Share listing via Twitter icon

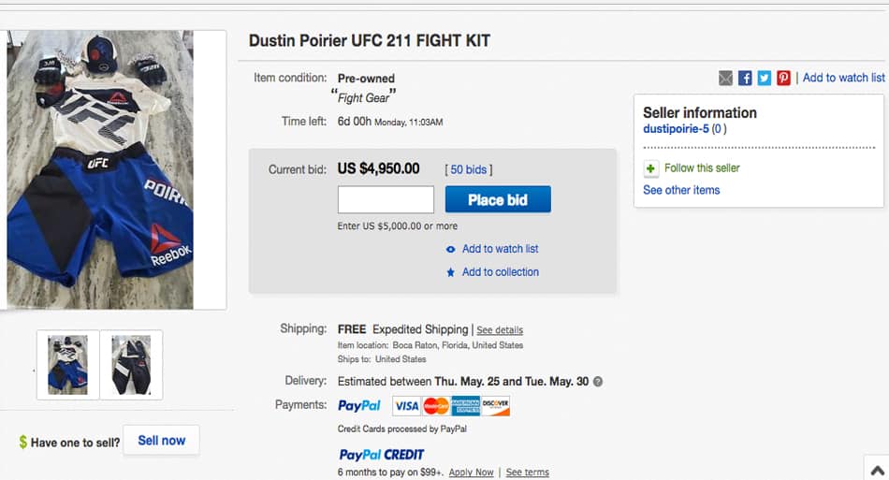[x=765, y=79]
